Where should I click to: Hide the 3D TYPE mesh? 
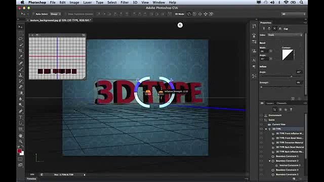pyautogui.click(x=261, y=129)
